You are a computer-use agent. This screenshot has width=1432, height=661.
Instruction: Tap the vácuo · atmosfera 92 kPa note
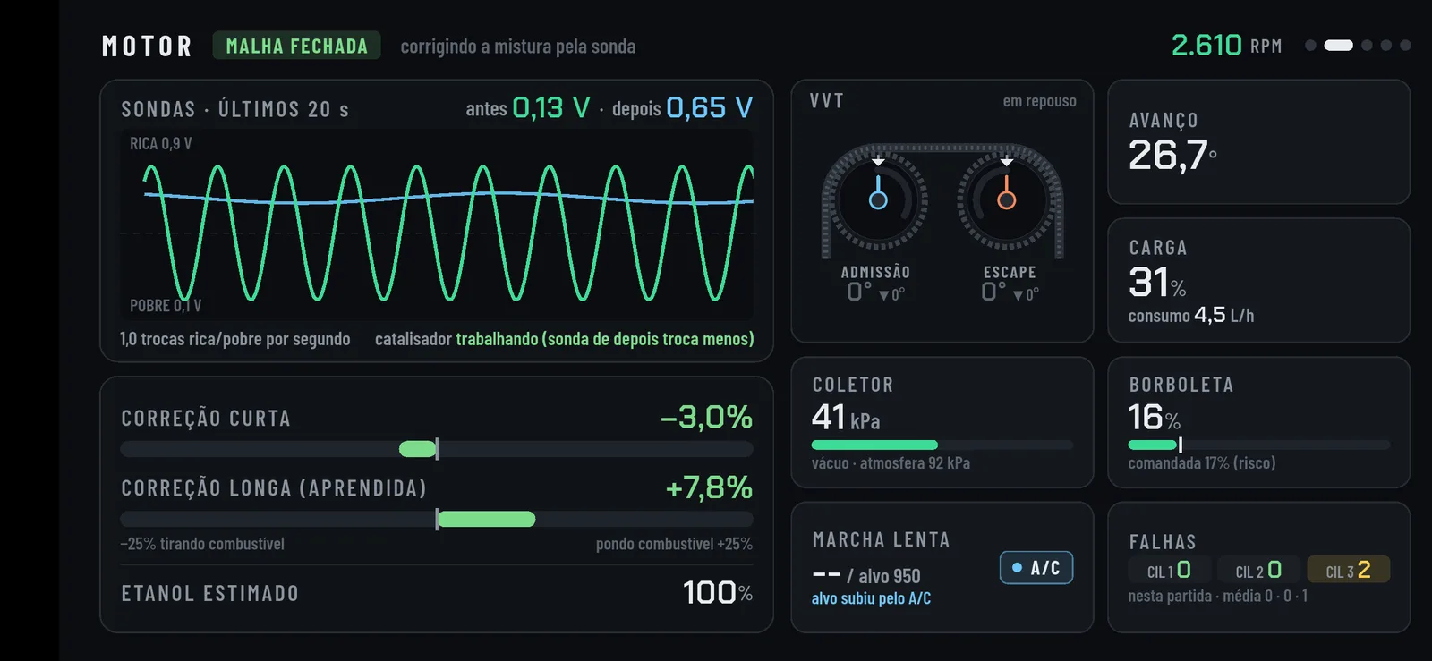click(x=891, y=463)
